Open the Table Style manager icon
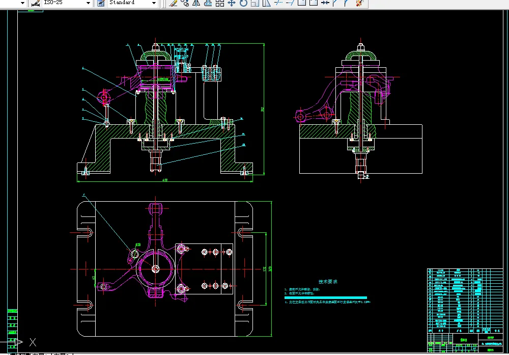This screenshot has height=355, width=509. click(100, 3)
